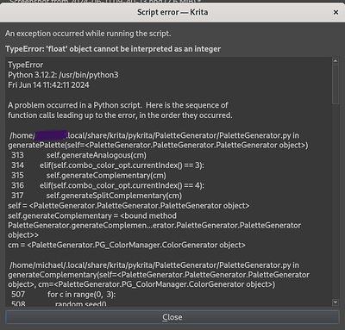Click line 313 'self.generateAnalogous(cm)'
Viewport: 345px width, 330px height.
pos(97,155)
